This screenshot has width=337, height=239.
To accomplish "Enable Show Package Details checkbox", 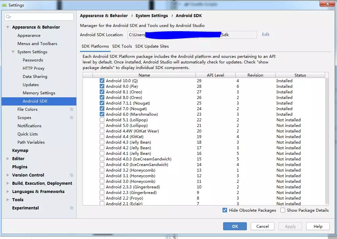I will point(283,210).
